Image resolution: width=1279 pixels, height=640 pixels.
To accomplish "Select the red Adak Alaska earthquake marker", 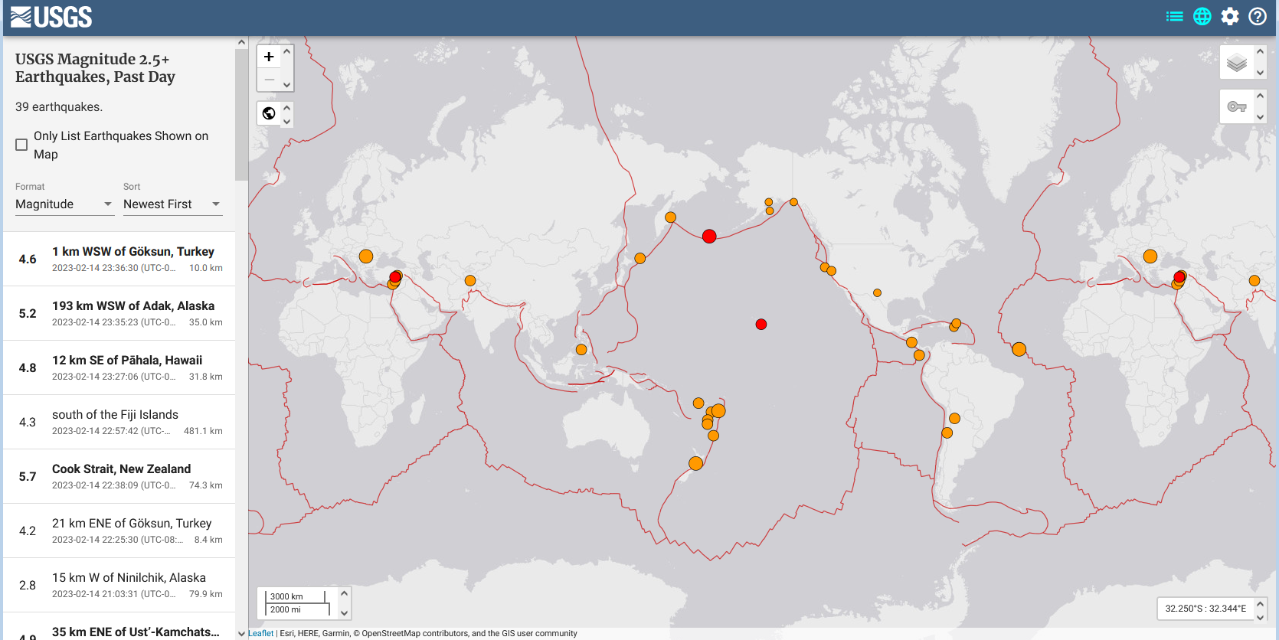I will coord(709,236).
